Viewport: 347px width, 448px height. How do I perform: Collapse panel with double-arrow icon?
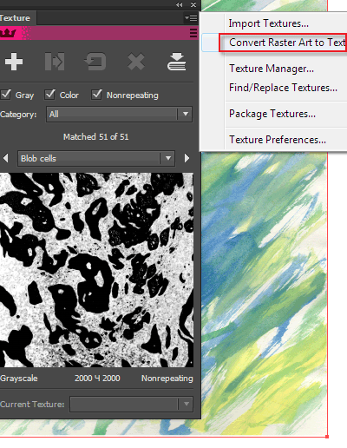click(180, 4)
